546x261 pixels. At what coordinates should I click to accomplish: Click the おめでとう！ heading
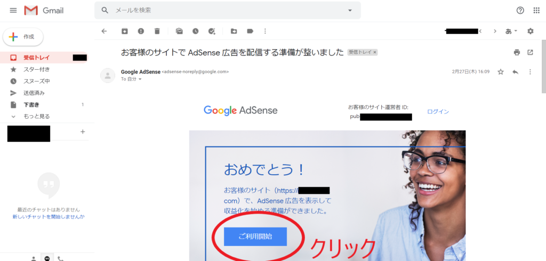click(x=264, y=170)
